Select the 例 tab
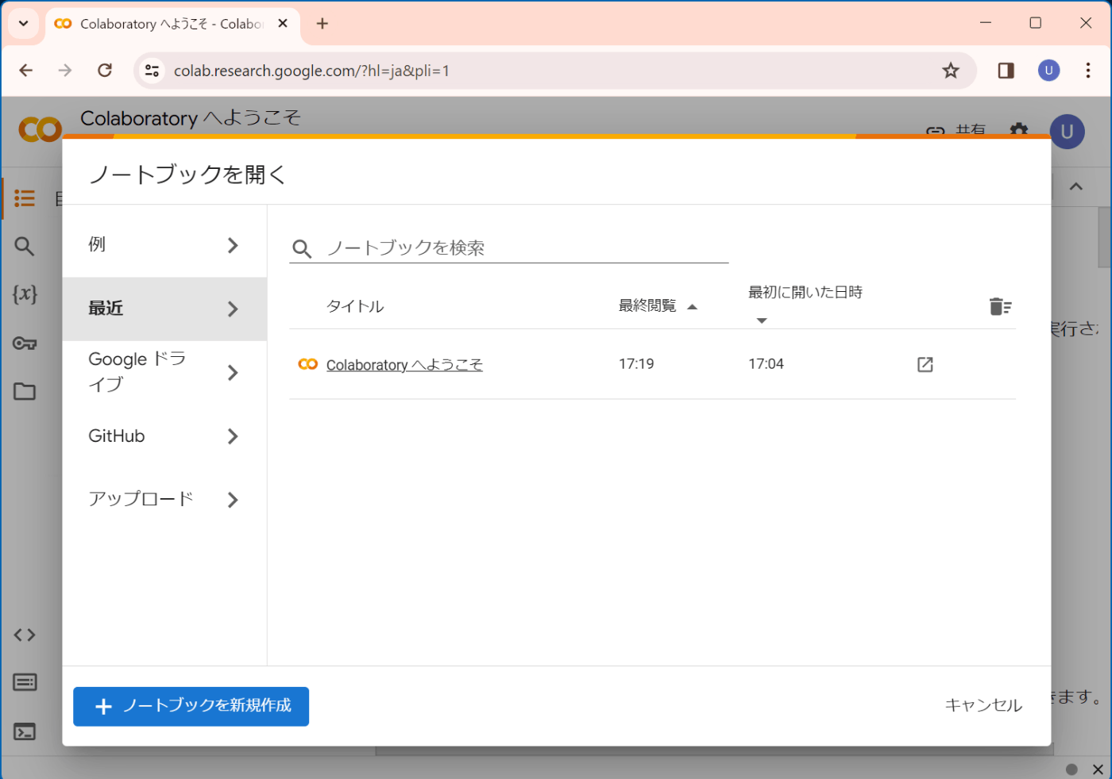1112x779 pixels. [x=164, y=245]
